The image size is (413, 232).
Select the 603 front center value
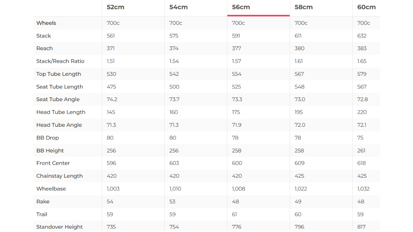pos(174,163)
